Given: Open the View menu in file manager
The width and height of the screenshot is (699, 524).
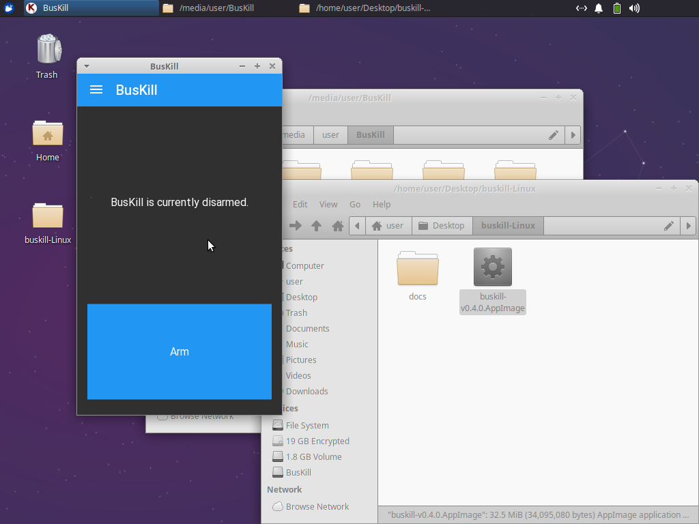Looking at the screenshot, I should [328, 204].
